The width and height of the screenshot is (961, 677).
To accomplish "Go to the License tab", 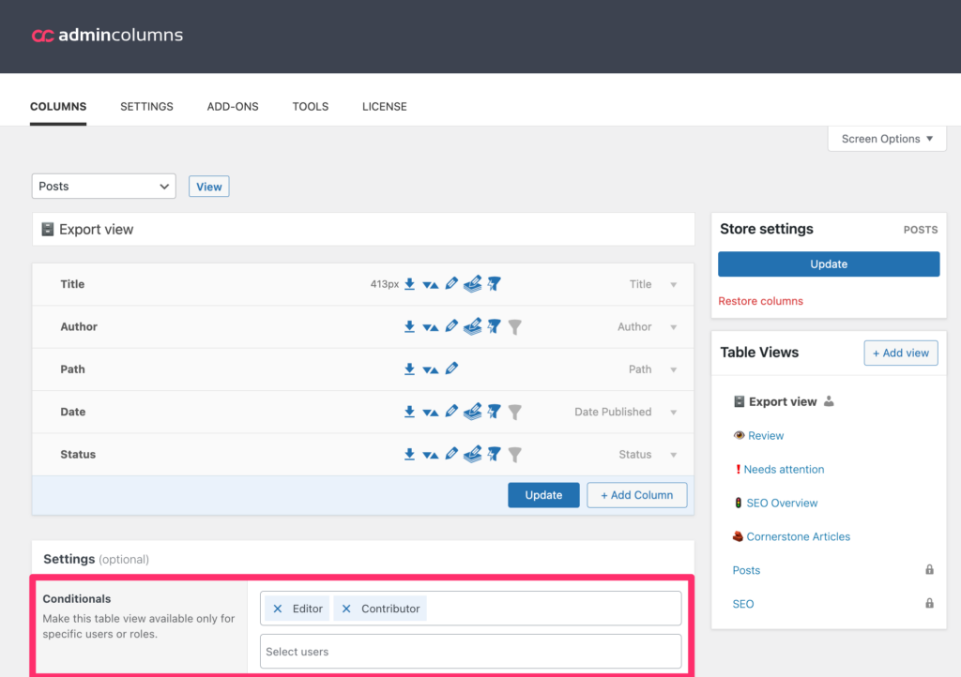I will tap(384, 107).
